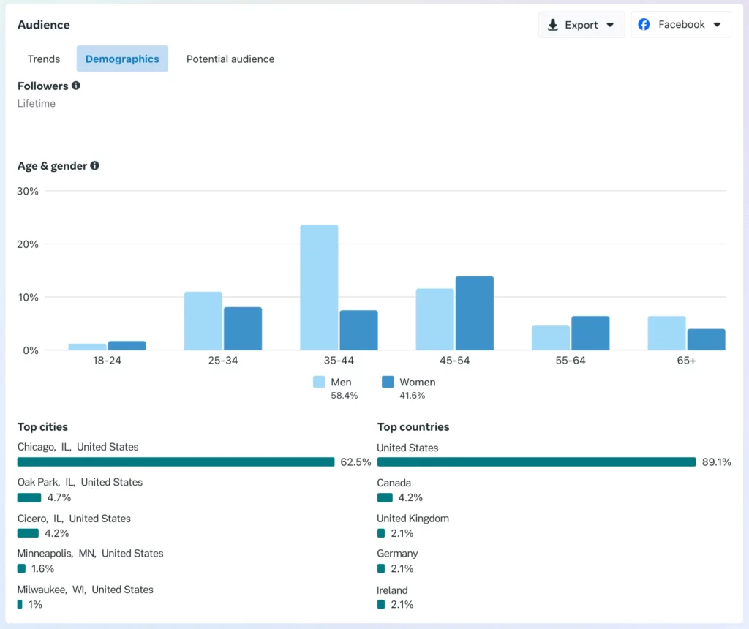749x629 pixels.
Task: Click the "18-24" age axis label
Action: (x=107, y=361)
